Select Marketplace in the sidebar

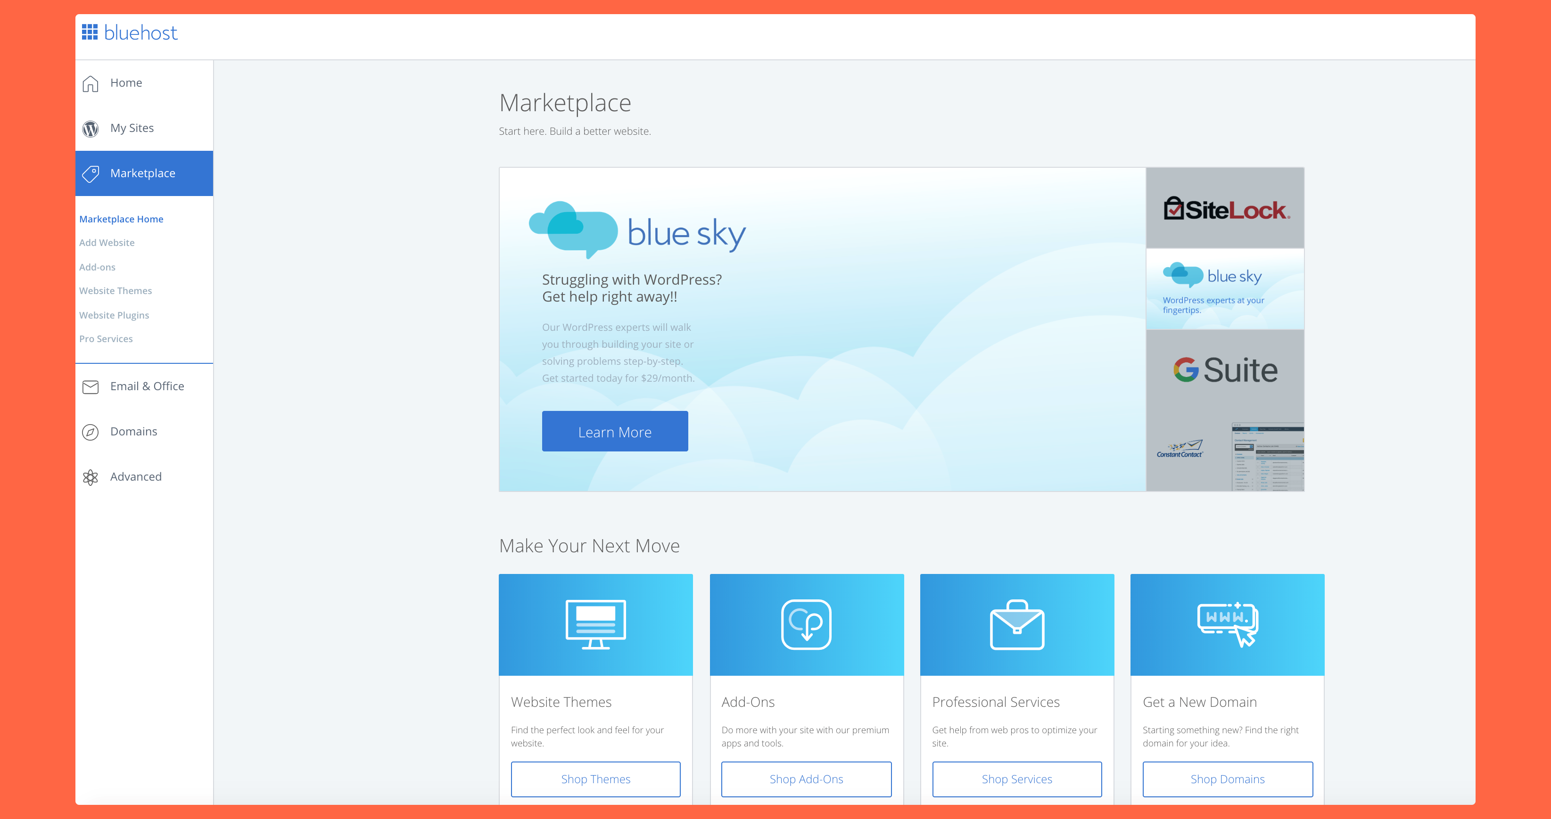coord(144,173)
